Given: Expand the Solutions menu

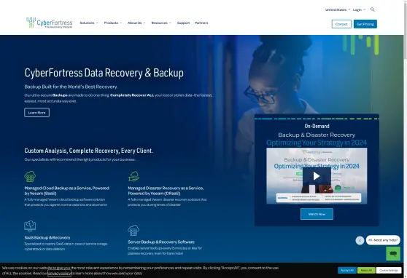Looking at the screenshot, I should coord(89,23).
